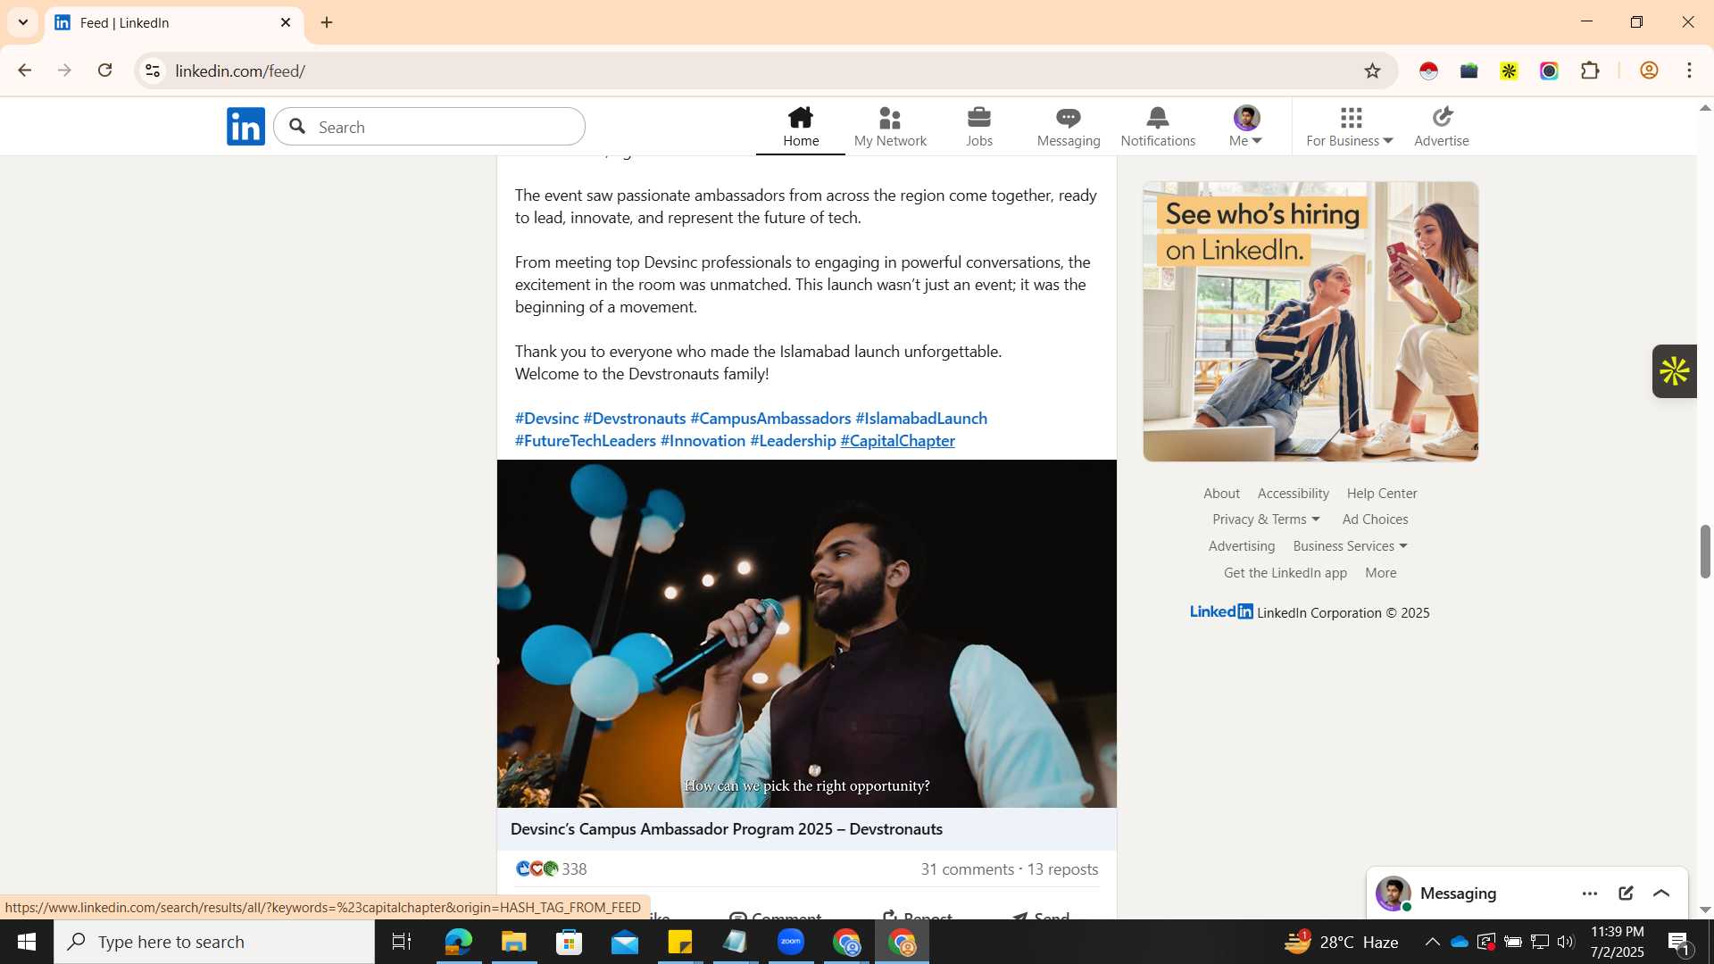Open the browser extensions puzzle icon

pos(1590,71)
